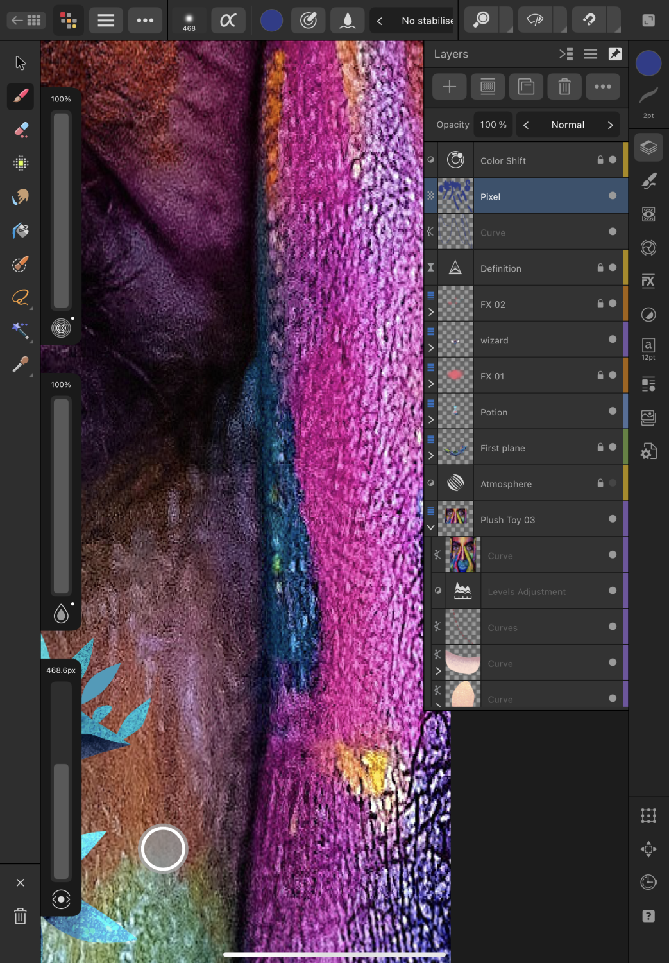669x963 pixels.
Task: Expand the Potion layer group
Action: [x=431, y=420]
